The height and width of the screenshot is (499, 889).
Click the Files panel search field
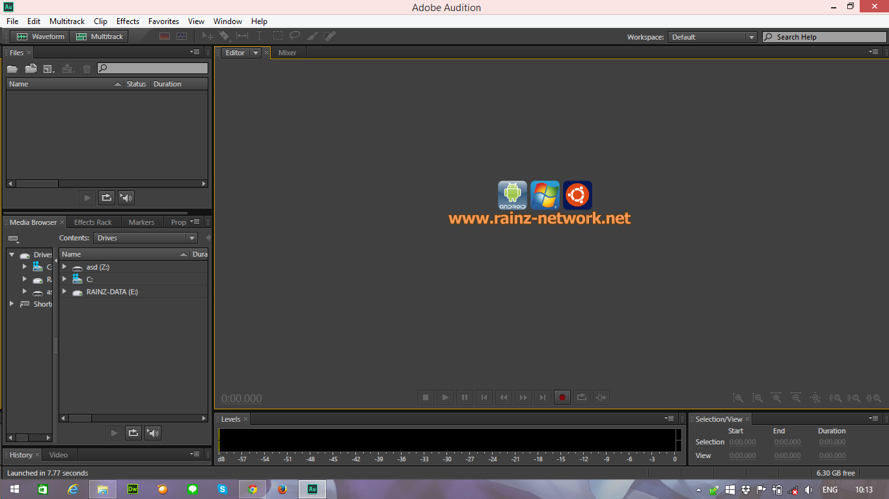click(152, 68)
